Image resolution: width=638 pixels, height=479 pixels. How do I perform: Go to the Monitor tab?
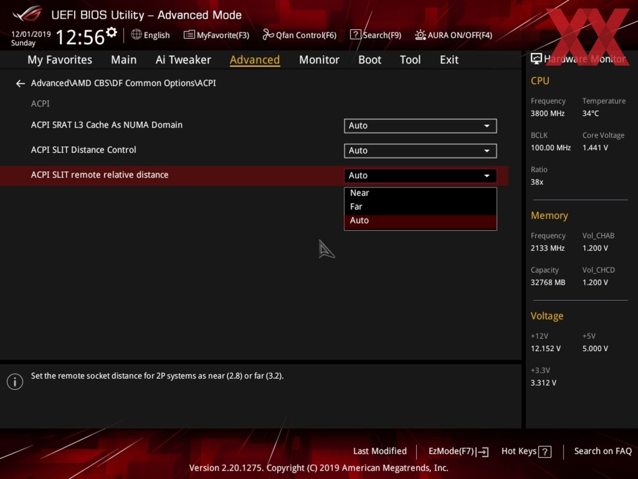[x=319, y=60]
